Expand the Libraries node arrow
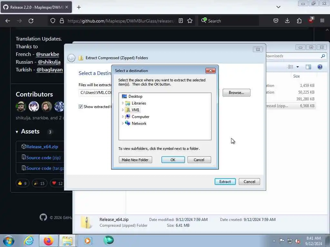This screenshot has height=247, width=330. point(123,103)
